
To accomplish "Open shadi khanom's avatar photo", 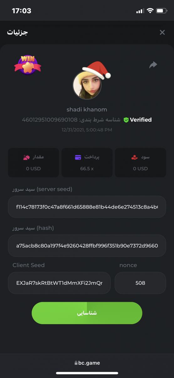I will [87, 85].
